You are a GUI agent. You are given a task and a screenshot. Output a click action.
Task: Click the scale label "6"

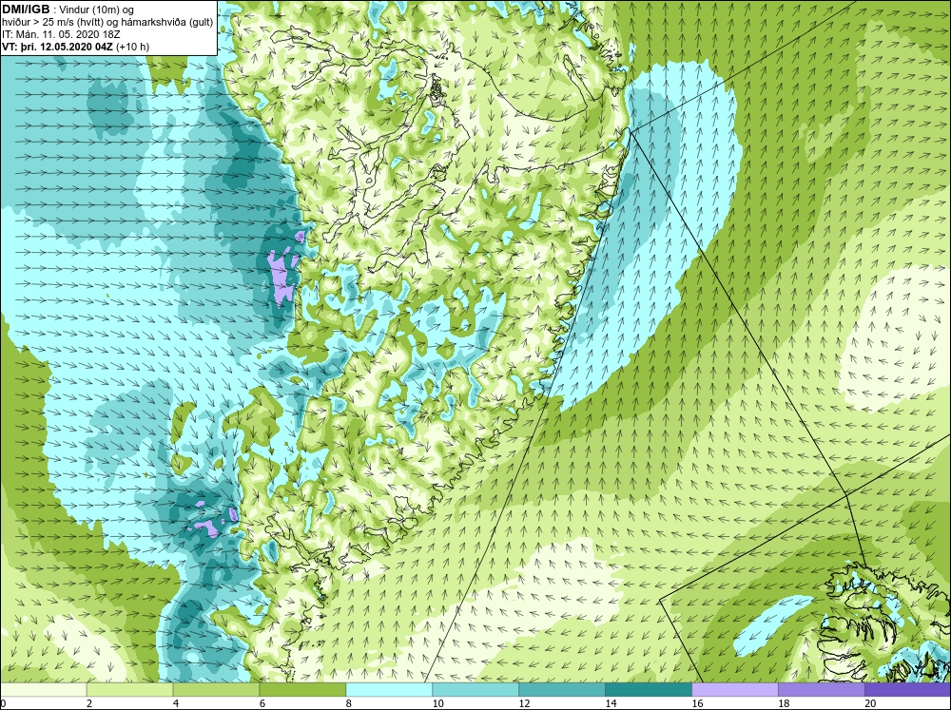262,703
